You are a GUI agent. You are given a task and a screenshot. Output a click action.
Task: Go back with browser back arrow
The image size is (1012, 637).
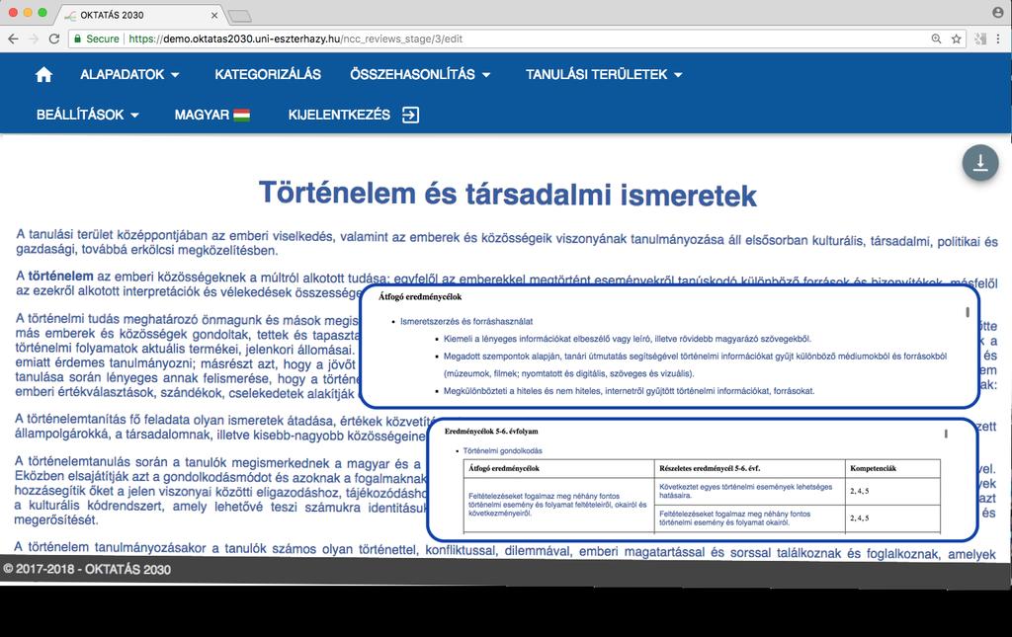(x=13, y=39)
